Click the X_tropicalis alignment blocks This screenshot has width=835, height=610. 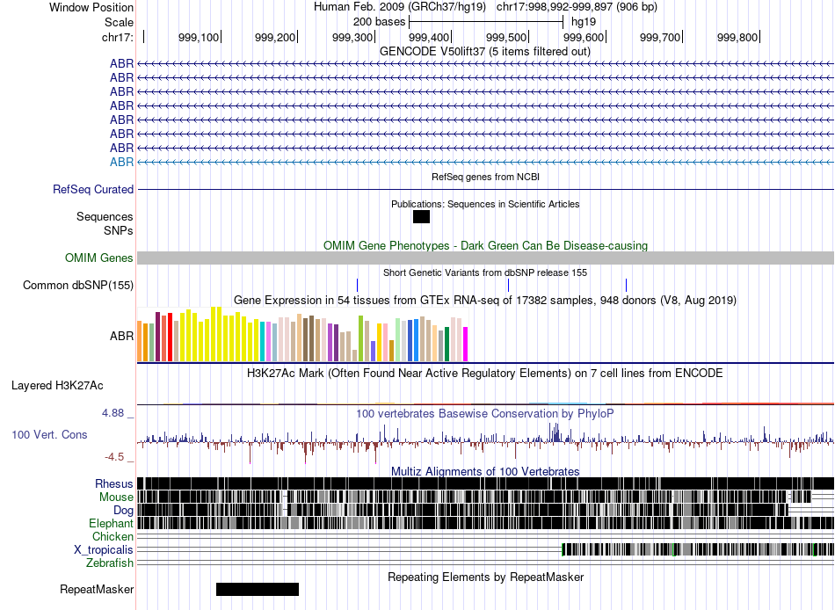(698, 550)
